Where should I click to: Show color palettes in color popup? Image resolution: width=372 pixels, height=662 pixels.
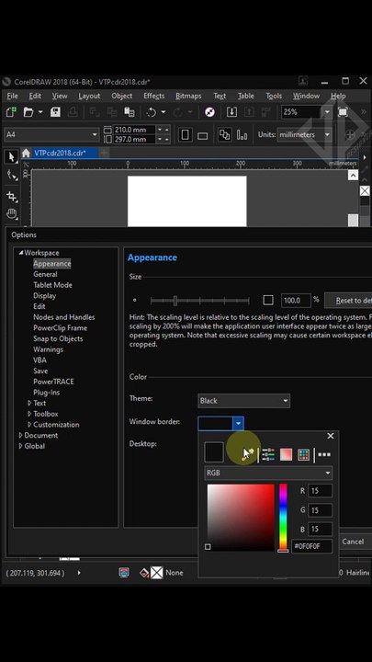point(304,455)
